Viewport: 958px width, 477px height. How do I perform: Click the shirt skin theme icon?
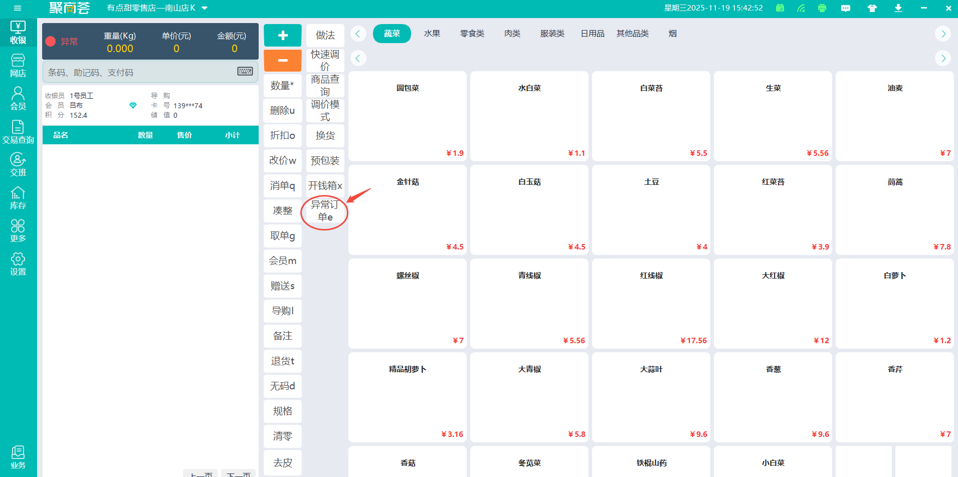[x=872, y=8]
